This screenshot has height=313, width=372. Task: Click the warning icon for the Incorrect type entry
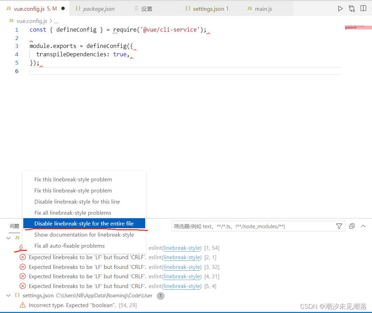tap(23, 305)
